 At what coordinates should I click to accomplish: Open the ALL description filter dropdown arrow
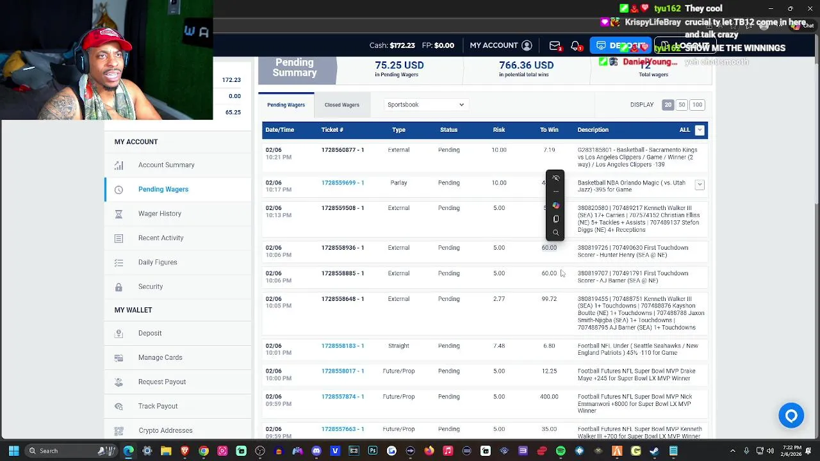(x=700, y=130)
